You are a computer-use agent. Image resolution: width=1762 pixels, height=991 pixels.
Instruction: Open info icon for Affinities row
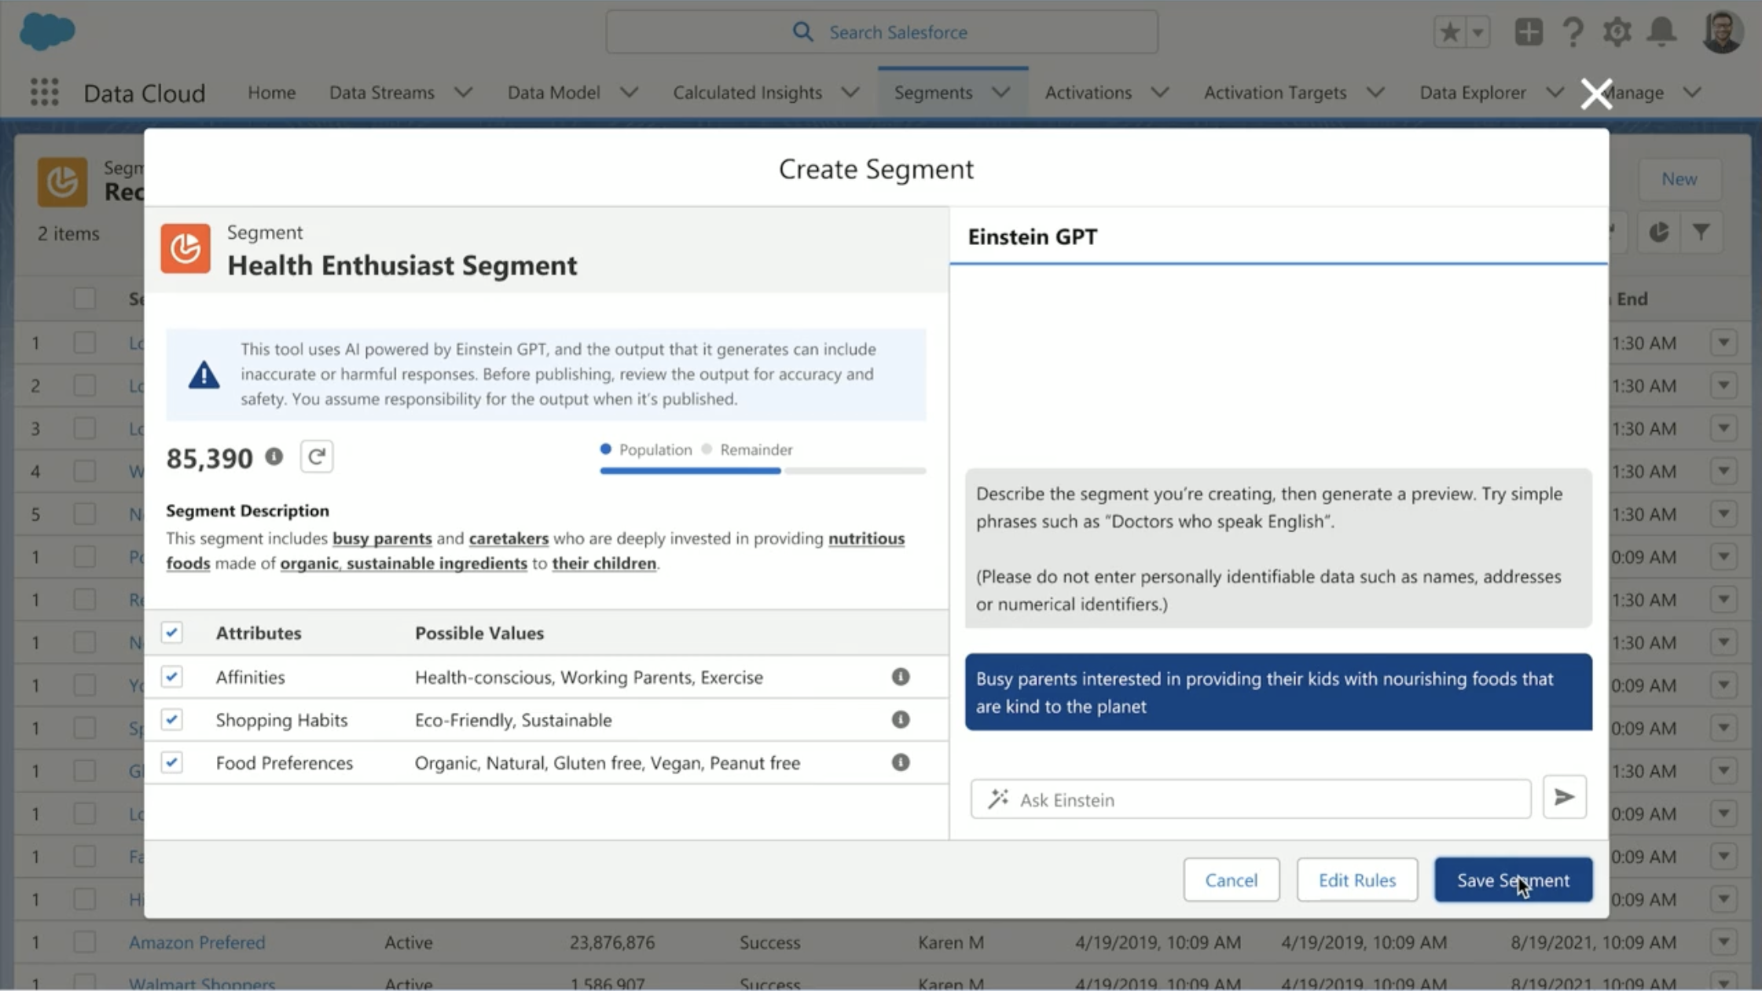coord(901,677)
